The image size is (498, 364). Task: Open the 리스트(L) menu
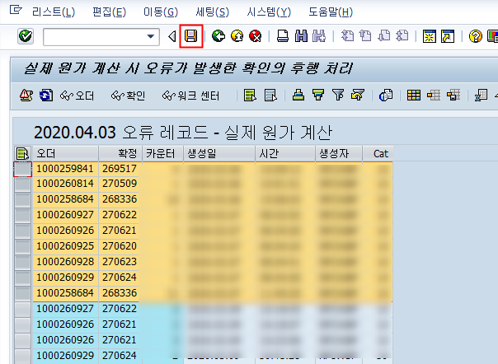[54, 12]
